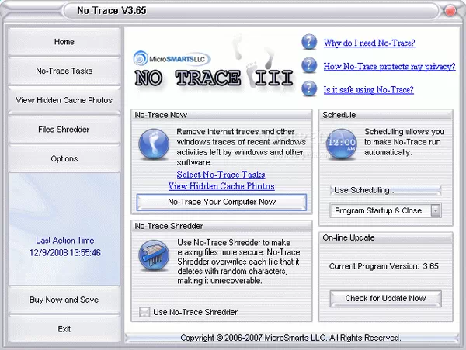
Task: Click the shredder icon in No-Trace Shredder
Action: pyautogui.click(x=154, y=257)
